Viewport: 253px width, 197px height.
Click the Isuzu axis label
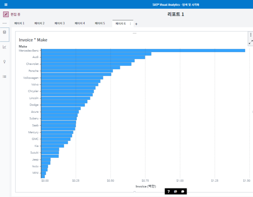pos(35,166)
